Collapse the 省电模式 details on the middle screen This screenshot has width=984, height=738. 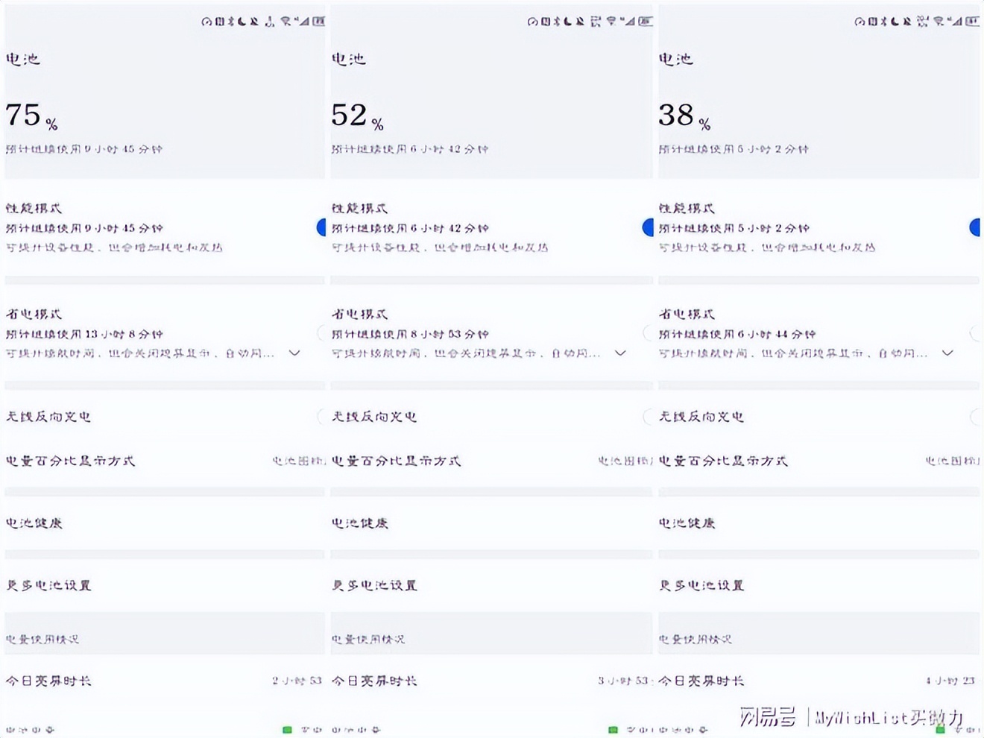[x=619, y=353]
